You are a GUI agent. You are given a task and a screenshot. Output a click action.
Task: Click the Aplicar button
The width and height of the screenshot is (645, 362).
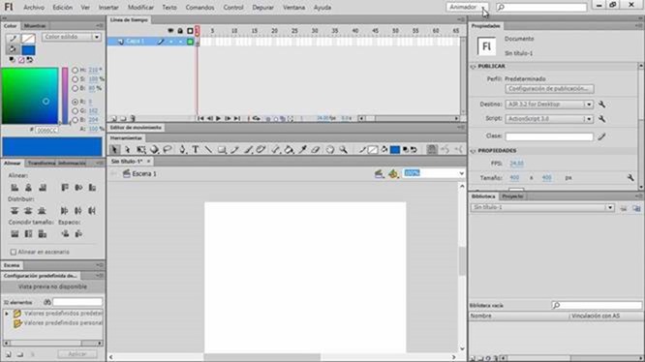click(x=77, y=354)
